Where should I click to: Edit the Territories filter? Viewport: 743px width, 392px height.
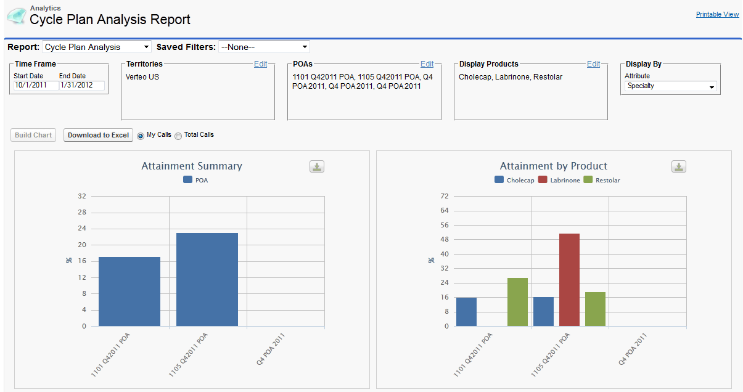point(260,64)
